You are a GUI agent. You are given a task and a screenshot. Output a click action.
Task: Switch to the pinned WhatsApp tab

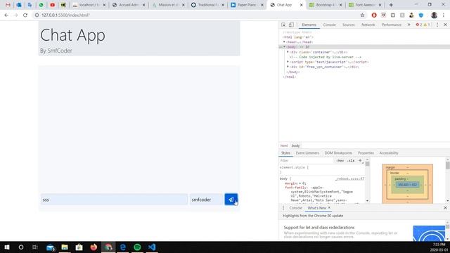(41, 5)
